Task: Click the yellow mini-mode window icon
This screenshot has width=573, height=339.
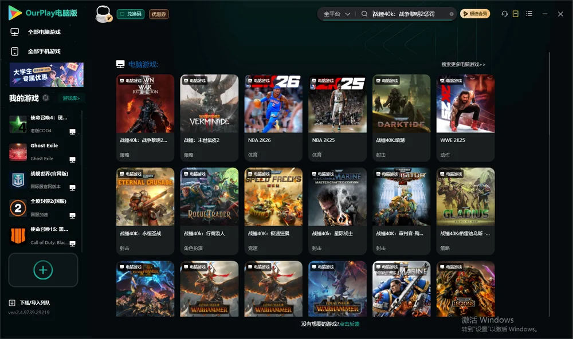Action: coord(515,14)
